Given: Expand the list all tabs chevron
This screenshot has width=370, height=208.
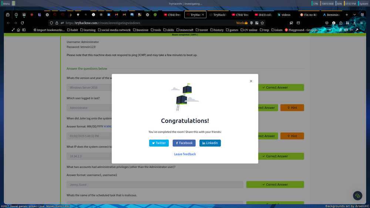Looking at the screenshot, I should point(354,15).
